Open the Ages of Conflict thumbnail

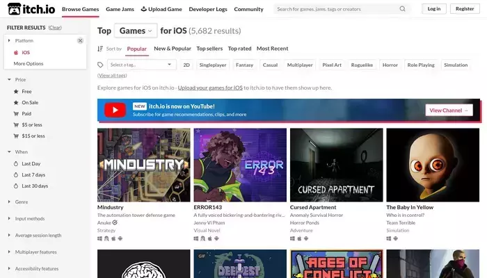[336, 263]
